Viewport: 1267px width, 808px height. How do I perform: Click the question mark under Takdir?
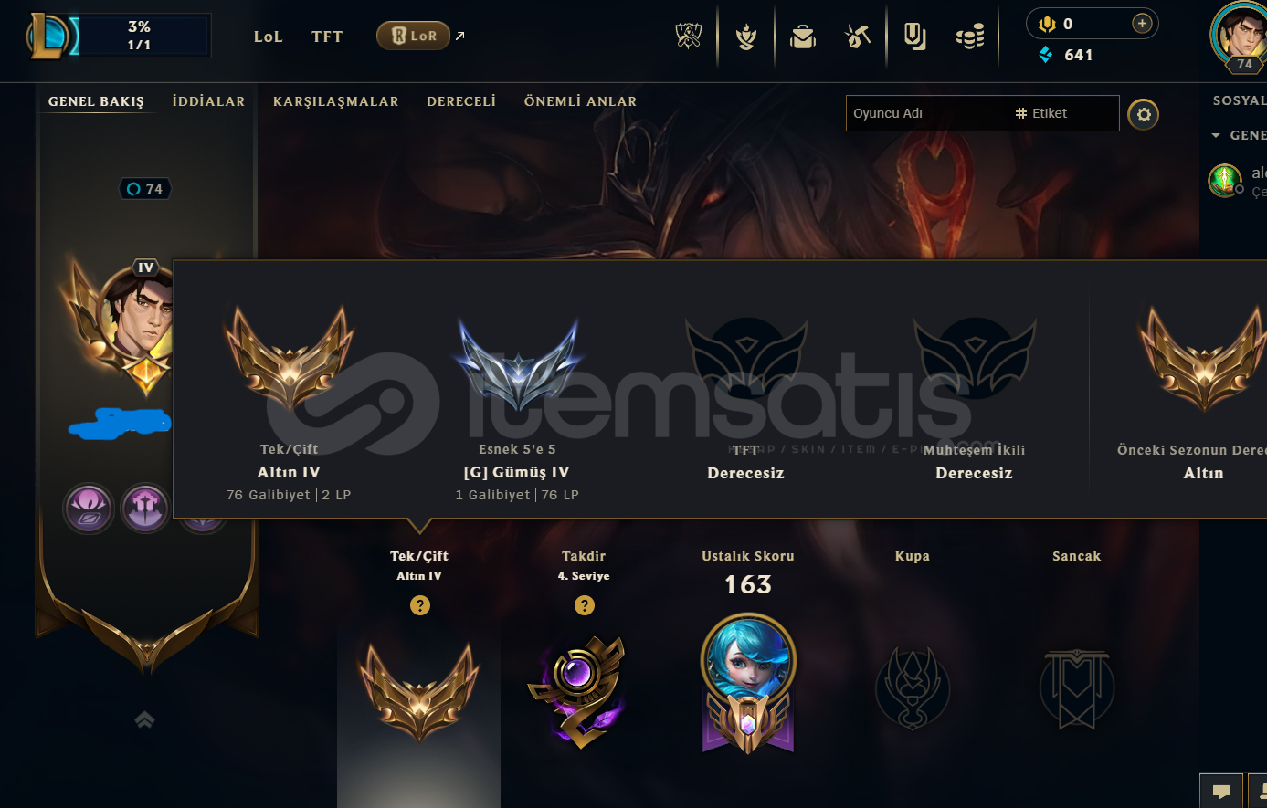585,605
